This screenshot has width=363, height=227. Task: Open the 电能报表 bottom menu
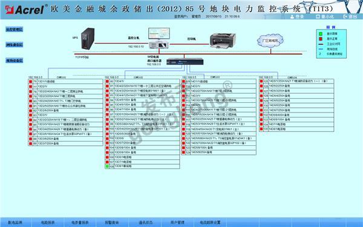(x=48, y=222)
